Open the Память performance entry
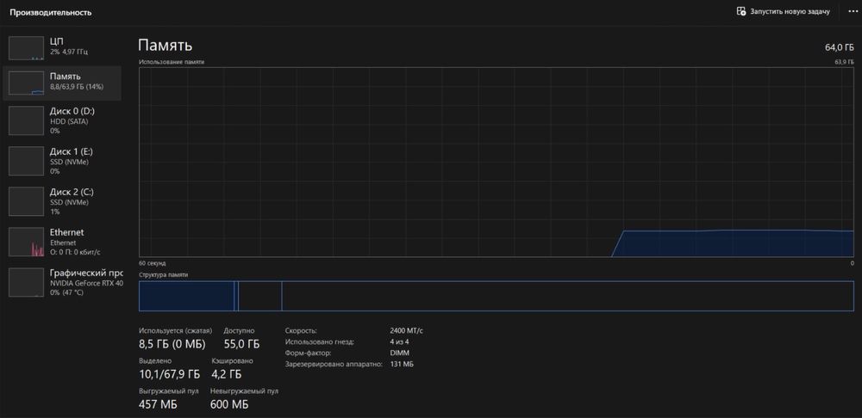Viewport: 862px width, 418px height. [x=62, y=83]
